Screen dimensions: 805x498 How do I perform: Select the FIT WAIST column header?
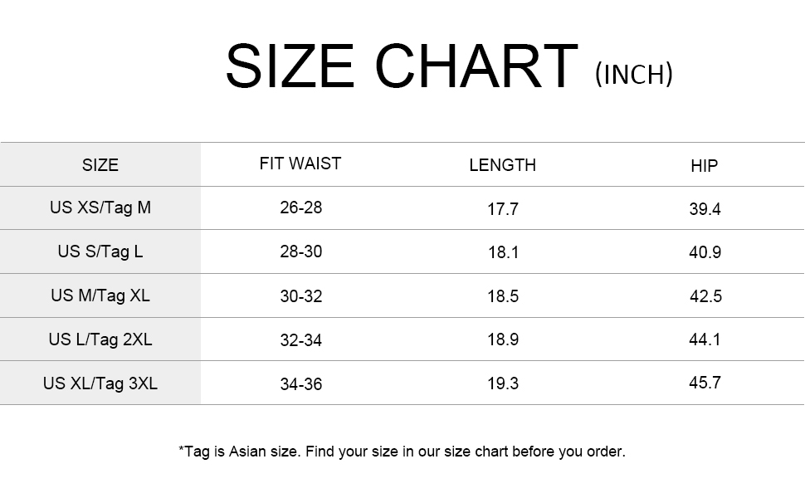(x=300, y=164)
